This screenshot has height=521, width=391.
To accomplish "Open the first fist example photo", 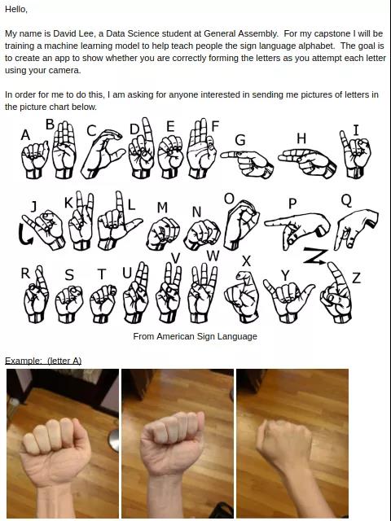I will point(63,443).
